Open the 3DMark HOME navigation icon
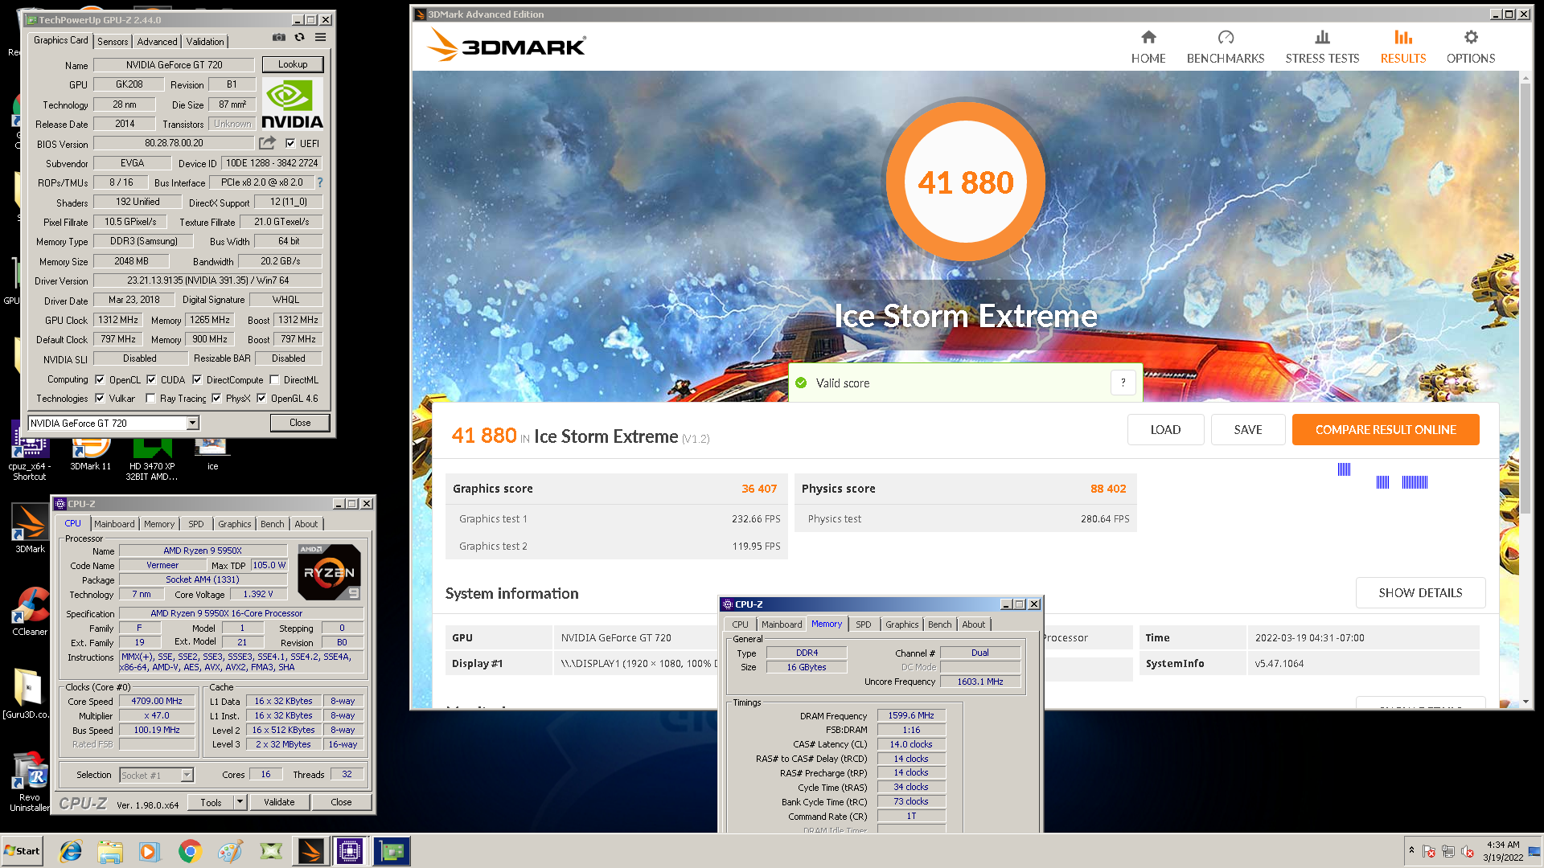This screenshot has height=868, width=1544. tap(1148, 38)
